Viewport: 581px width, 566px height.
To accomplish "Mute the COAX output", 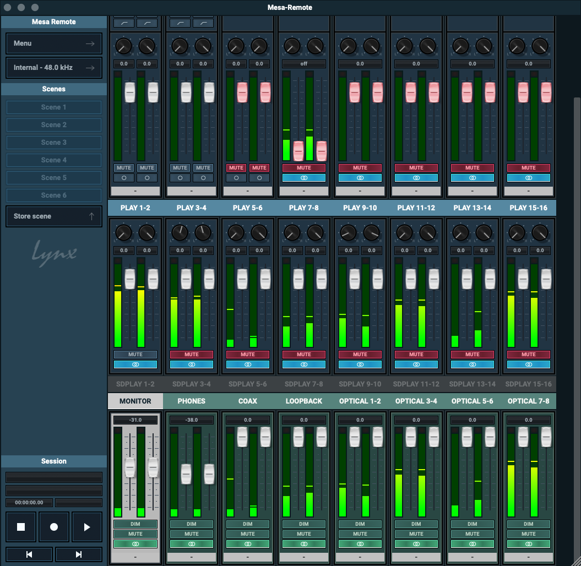I will 247,534.
